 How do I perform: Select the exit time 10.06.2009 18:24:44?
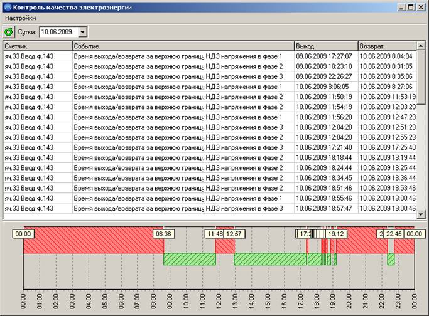[x=324, y=167]
